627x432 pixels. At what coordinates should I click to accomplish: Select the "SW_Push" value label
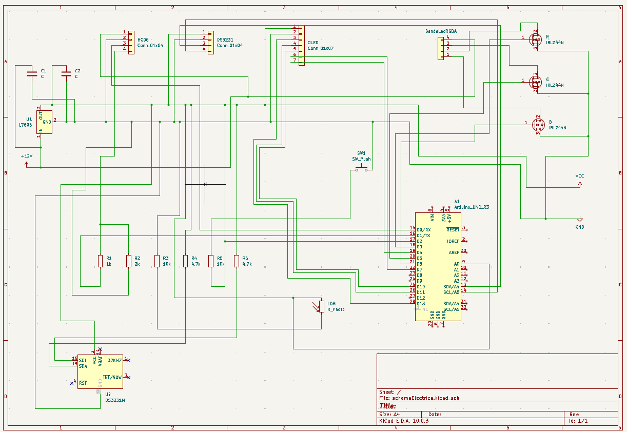[x=361, y=159]
